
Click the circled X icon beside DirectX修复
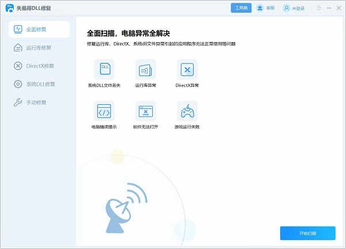click(18, 66)
